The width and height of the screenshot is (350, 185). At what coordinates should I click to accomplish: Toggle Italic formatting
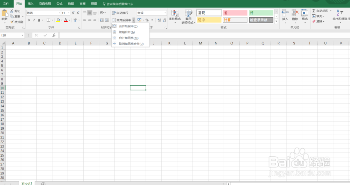[34, 20]
